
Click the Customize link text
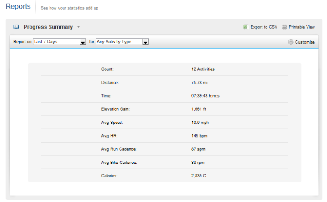(x=305, y=42)
